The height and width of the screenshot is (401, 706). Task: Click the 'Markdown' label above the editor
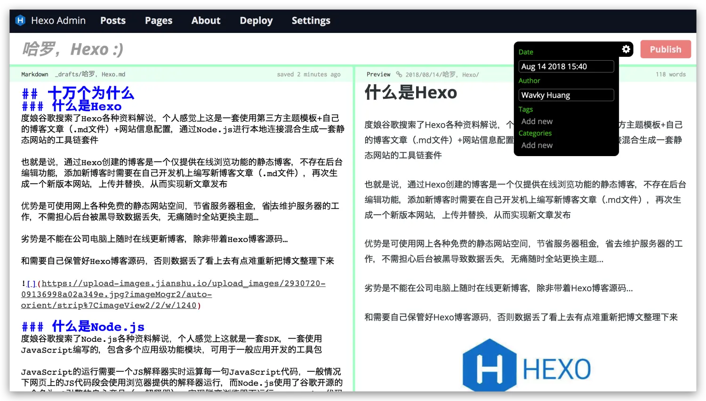point(35,74)
